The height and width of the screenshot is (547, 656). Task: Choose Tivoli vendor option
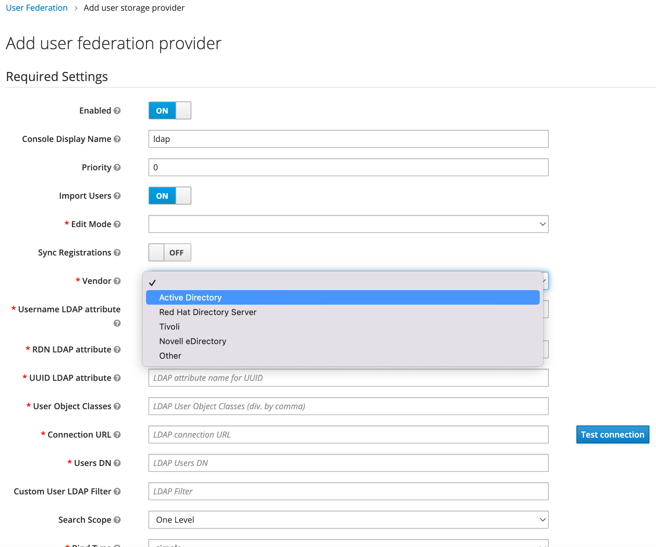343,326
